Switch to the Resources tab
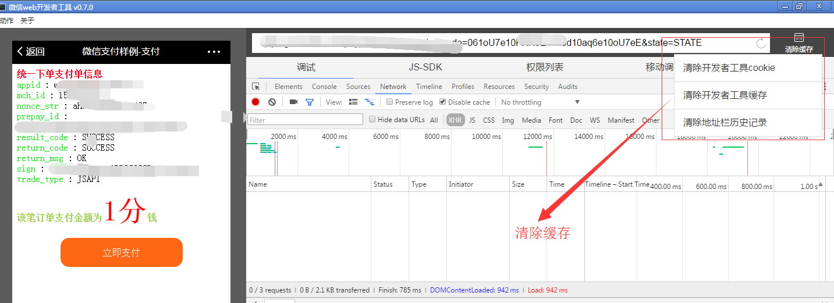Screen dimensions: 834x303 coord(499,87)
